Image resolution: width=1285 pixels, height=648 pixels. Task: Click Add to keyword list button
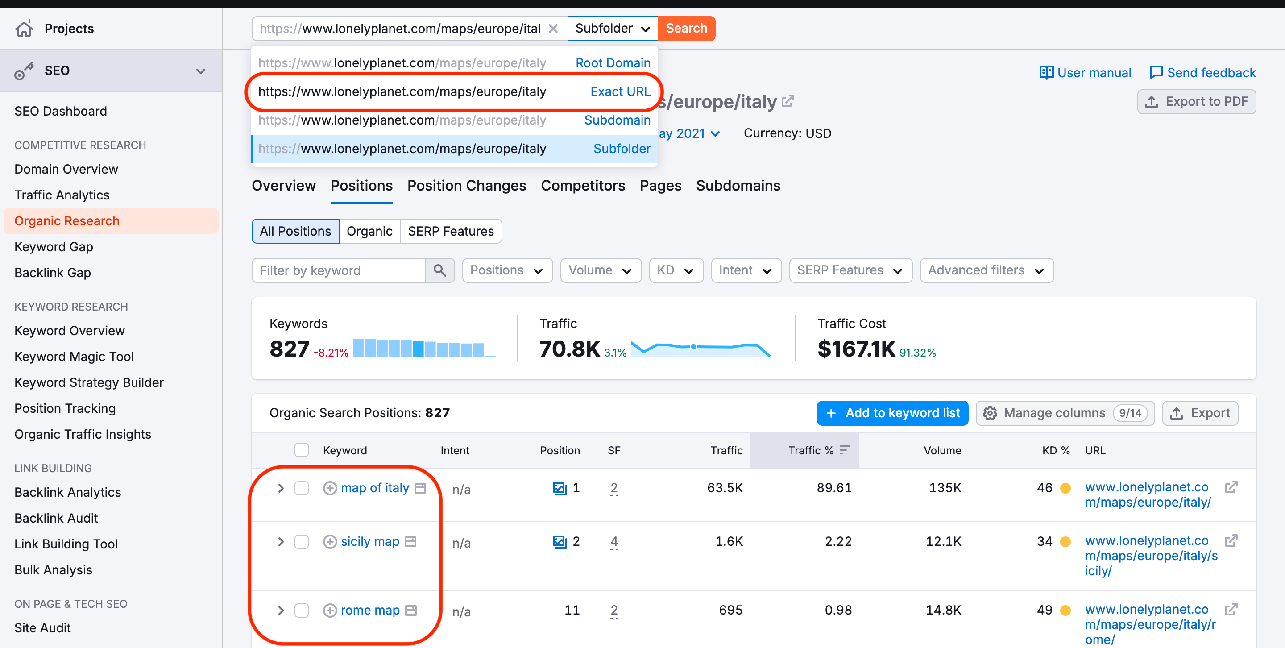(x=892, y=413)
